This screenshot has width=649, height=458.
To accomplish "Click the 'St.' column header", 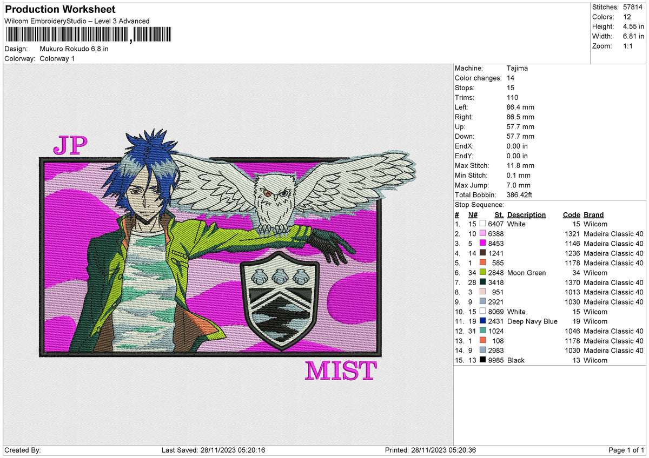I will pos(499,215).
